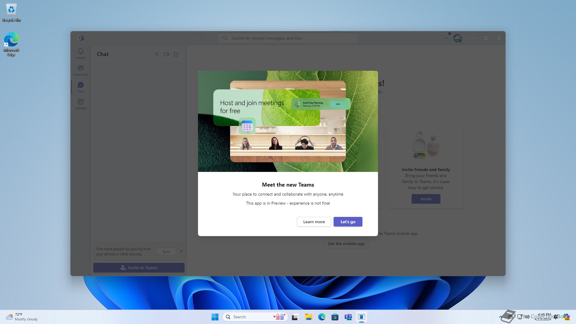
Task: Click the Let's go button
Action: [x=348, y=222]
